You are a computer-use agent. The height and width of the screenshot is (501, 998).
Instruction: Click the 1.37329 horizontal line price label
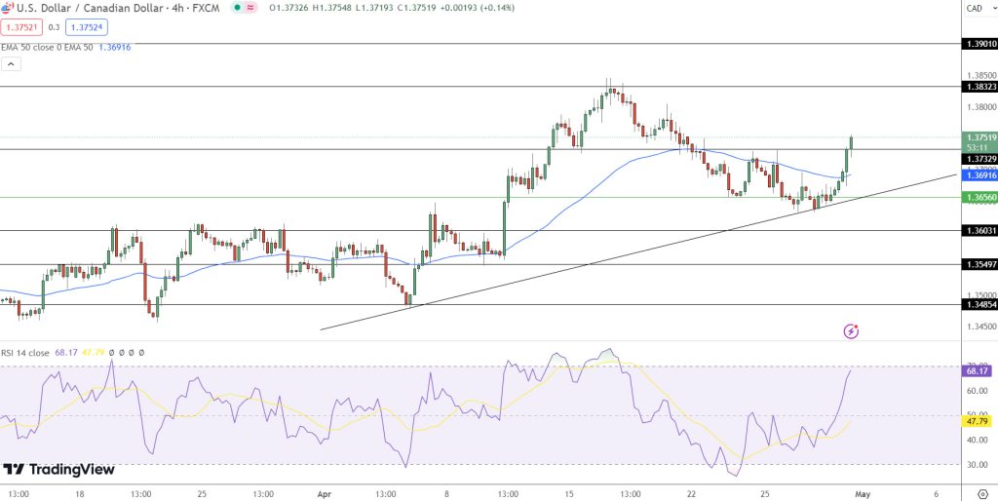click(979, 159)
